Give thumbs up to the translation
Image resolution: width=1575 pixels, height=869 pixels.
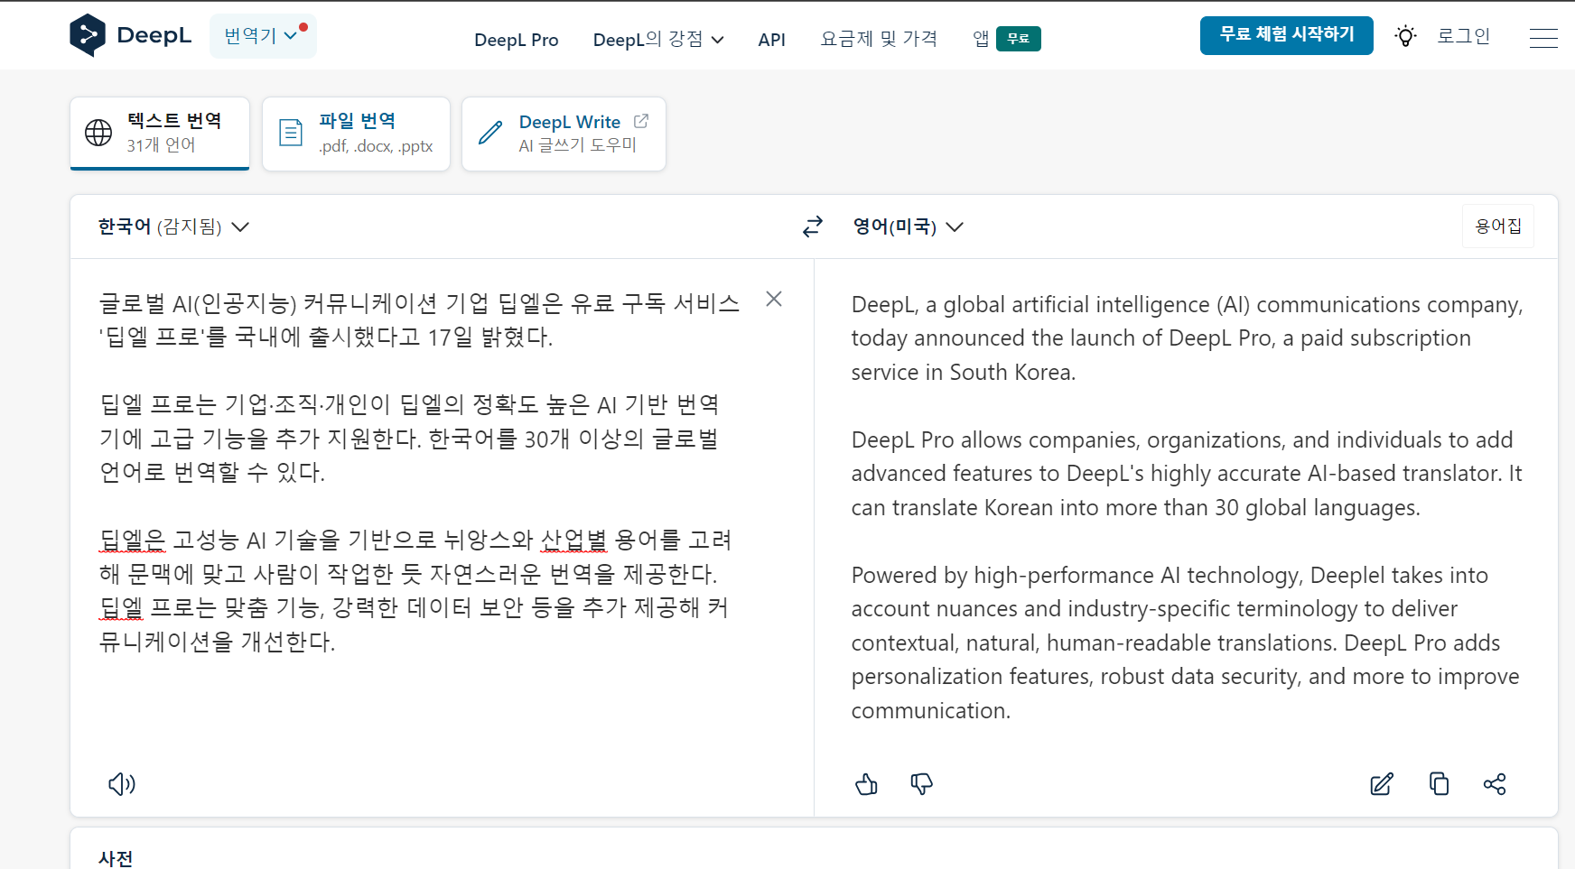pos(866,784)
